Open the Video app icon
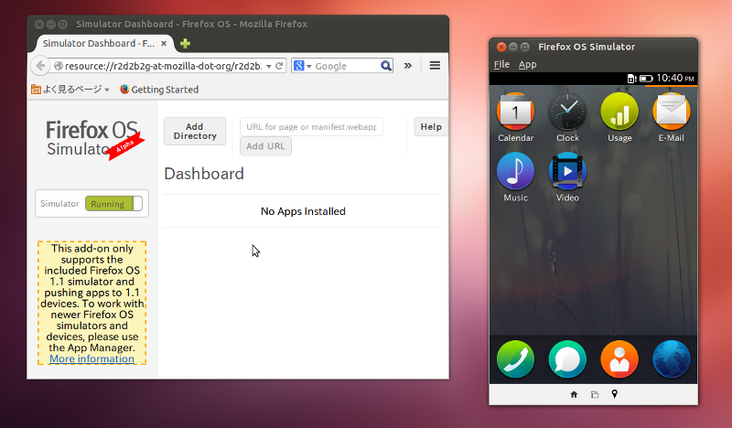This screenshot has width=732, height=428. point(567,171)
